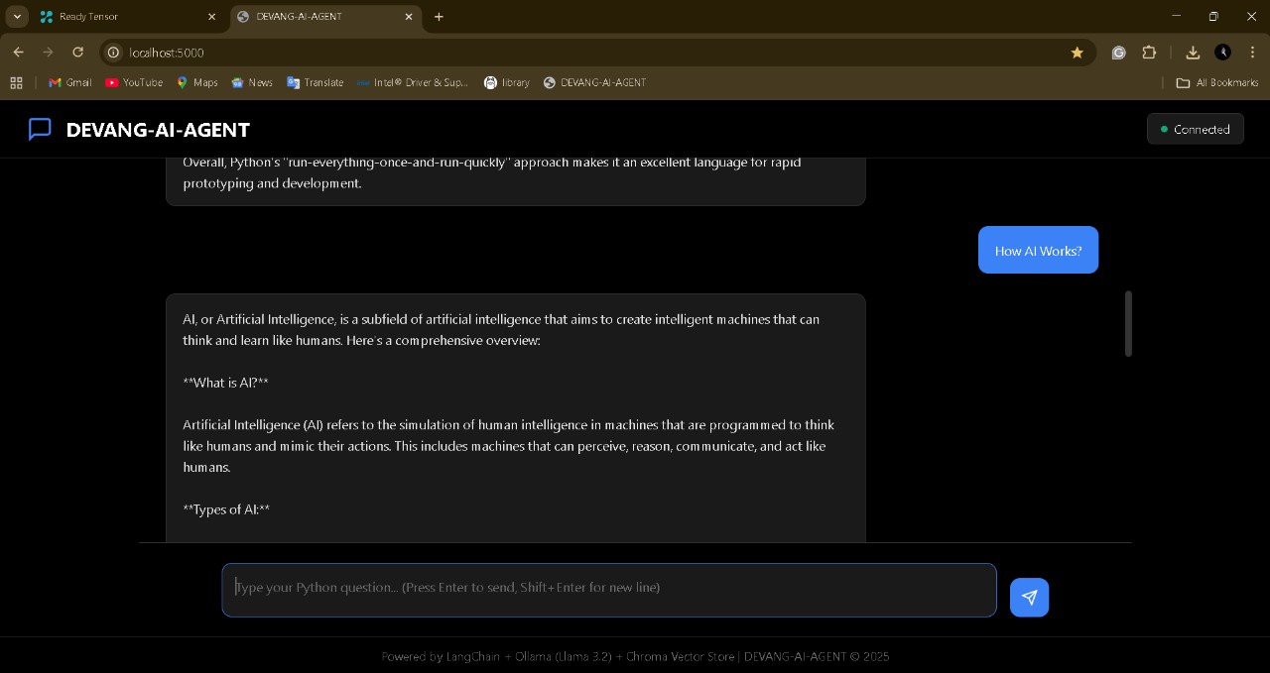Open the Apps grid in the bookmarks bar
The image size is (1270, 673).
coord(16,83)
